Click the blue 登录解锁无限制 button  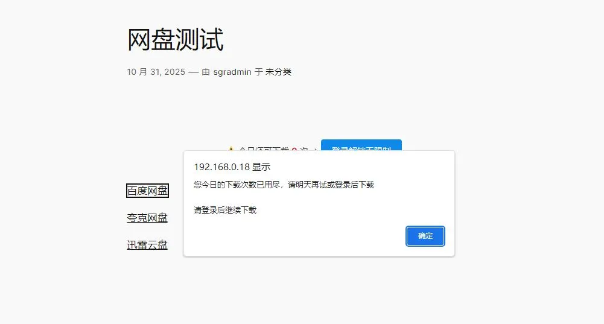tap(361, 145)
